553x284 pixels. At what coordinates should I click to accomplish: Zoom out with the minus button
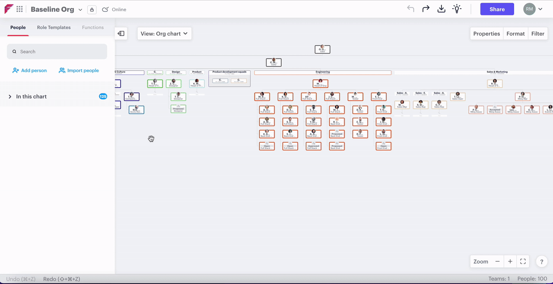tap(498, 262)
